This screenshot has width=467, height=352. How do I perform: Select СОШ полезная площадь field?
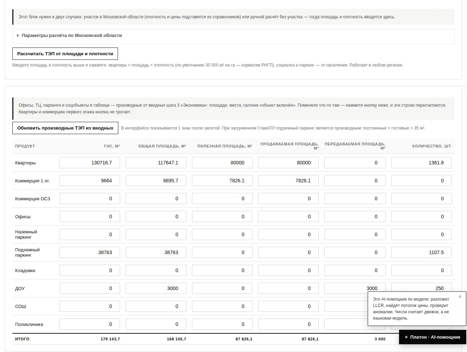pos(222,306)
